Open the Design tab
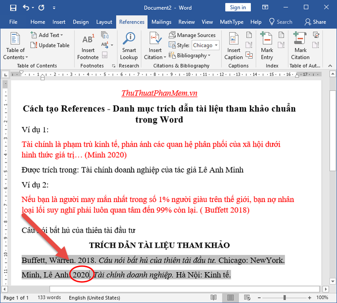This screenshot has width=337, height=303. [80, 22]
